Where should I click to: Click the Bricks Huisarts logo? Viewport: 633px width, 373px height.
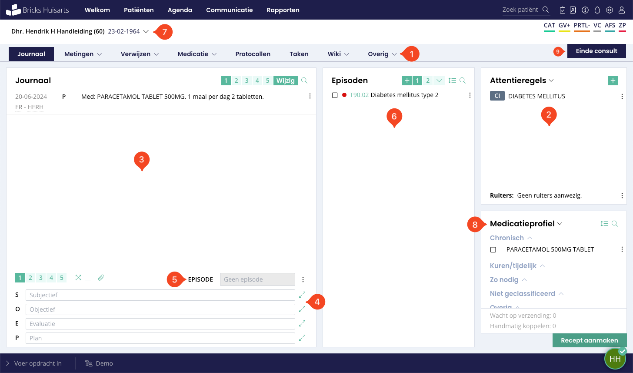point(37,10)
